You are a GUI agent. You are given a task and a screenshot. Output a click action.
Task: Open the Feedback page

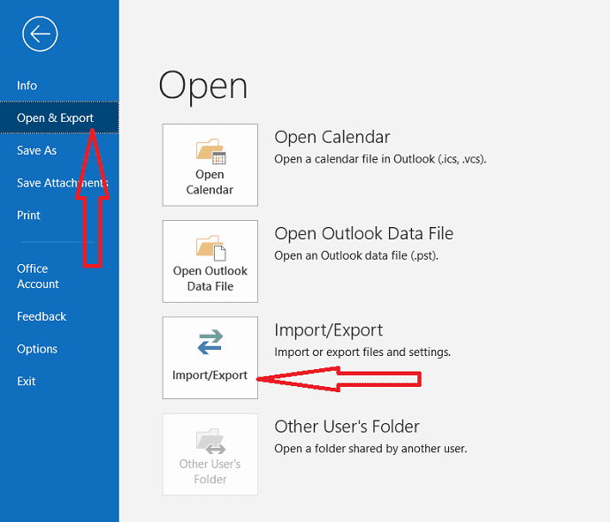(x=42, y=316)
